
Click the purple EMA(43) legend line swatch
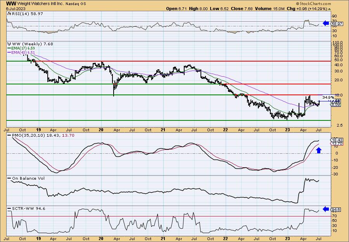pyautogui.click(x=9, y=52)
